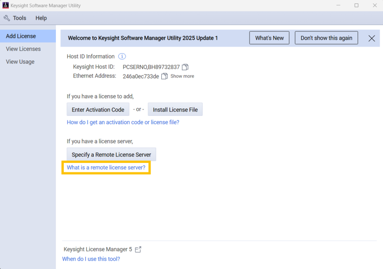383x269 pixels.
Task: Select the Add License tab
Action: pos(28,36)
